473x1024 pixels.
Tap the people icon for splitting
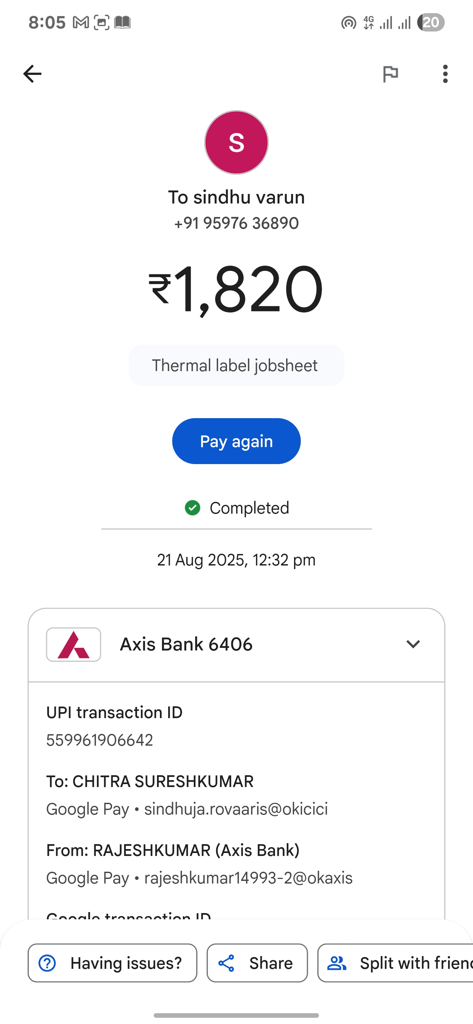[x=337, y=963]
